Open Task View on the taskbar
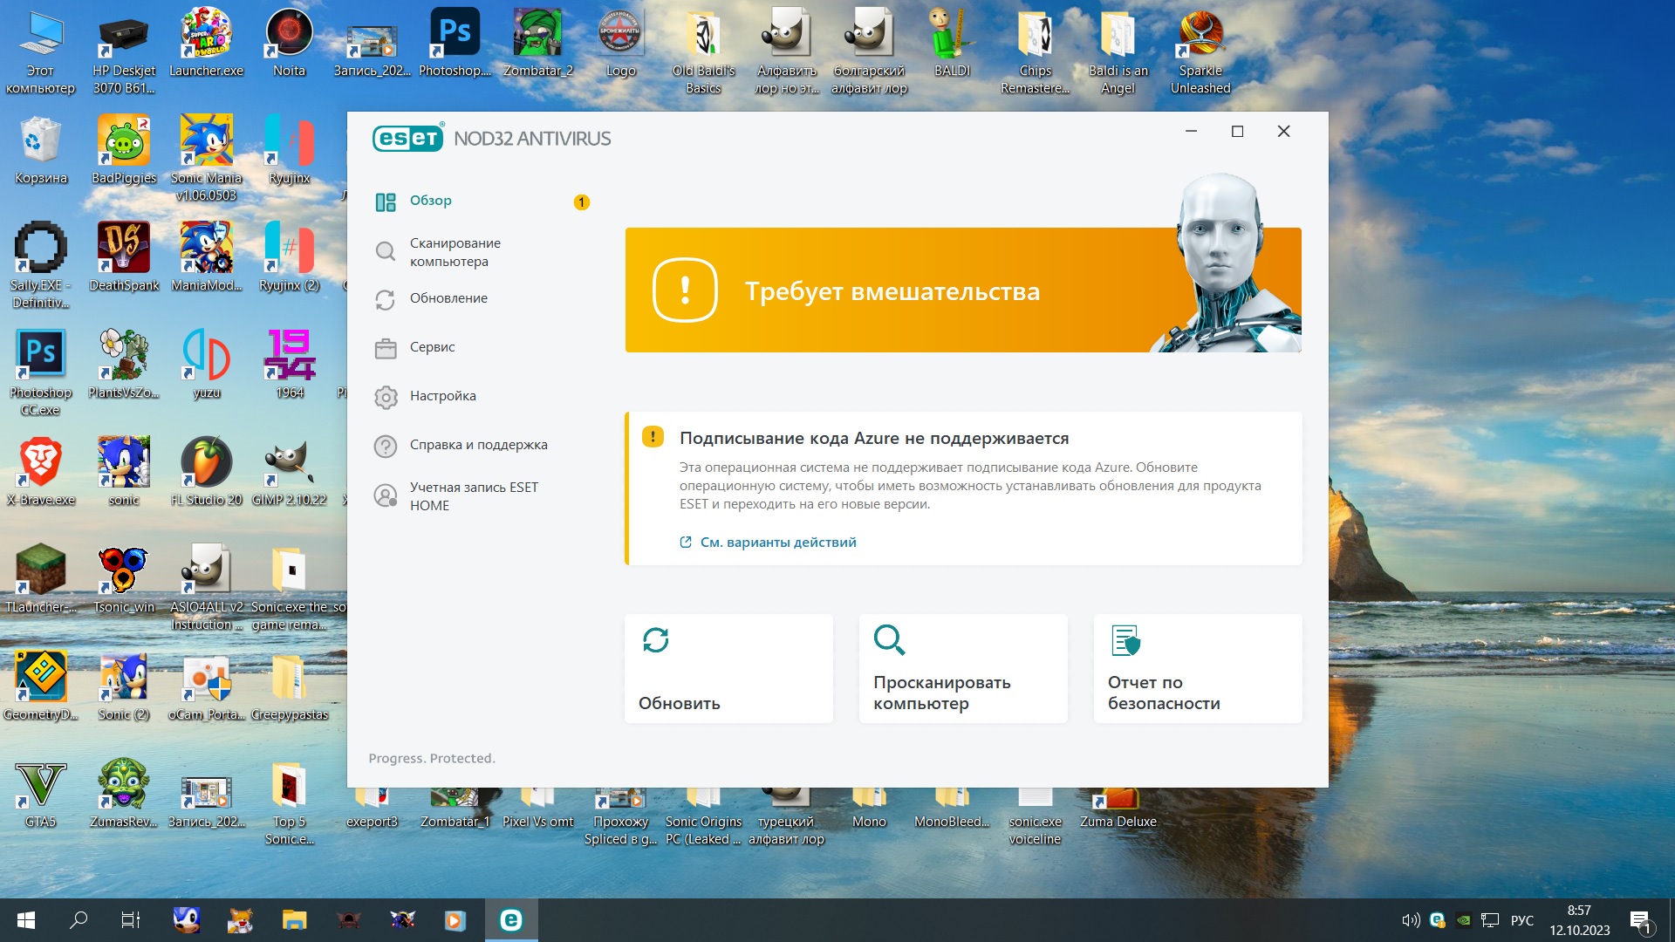1675x942 pixels. pos(131,920)
